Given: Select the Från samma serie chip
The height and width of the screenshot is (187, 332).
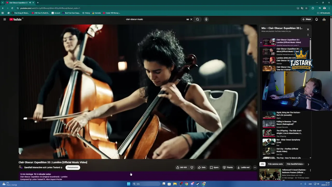Looking at the screenshot, I should tap(275, 164).
